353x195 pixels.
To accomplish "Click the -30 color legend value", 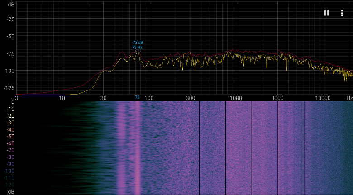I will tap(10, 123).
